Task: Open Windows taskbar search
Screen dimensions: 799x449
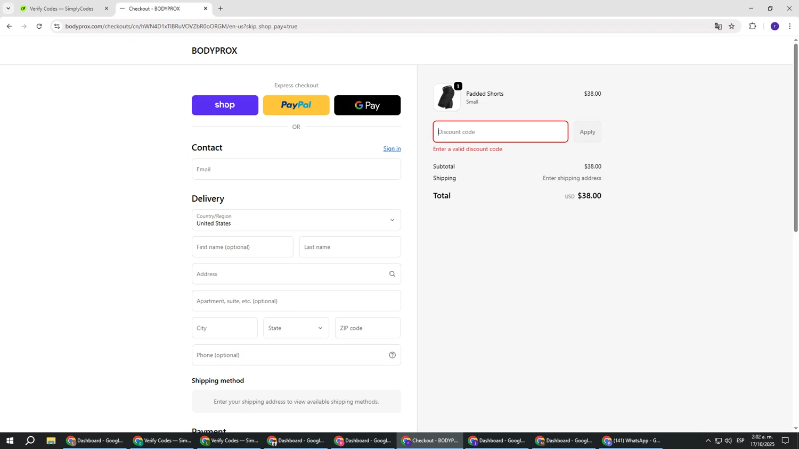Action: click(x=30, y=440)
